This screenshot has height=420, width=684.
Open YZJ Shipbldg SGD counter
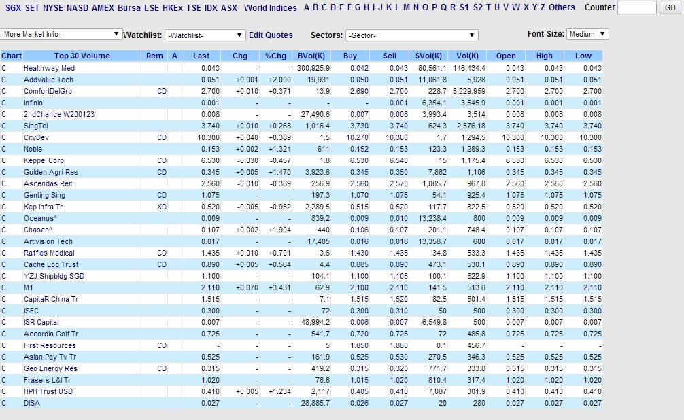pos(54,276)
